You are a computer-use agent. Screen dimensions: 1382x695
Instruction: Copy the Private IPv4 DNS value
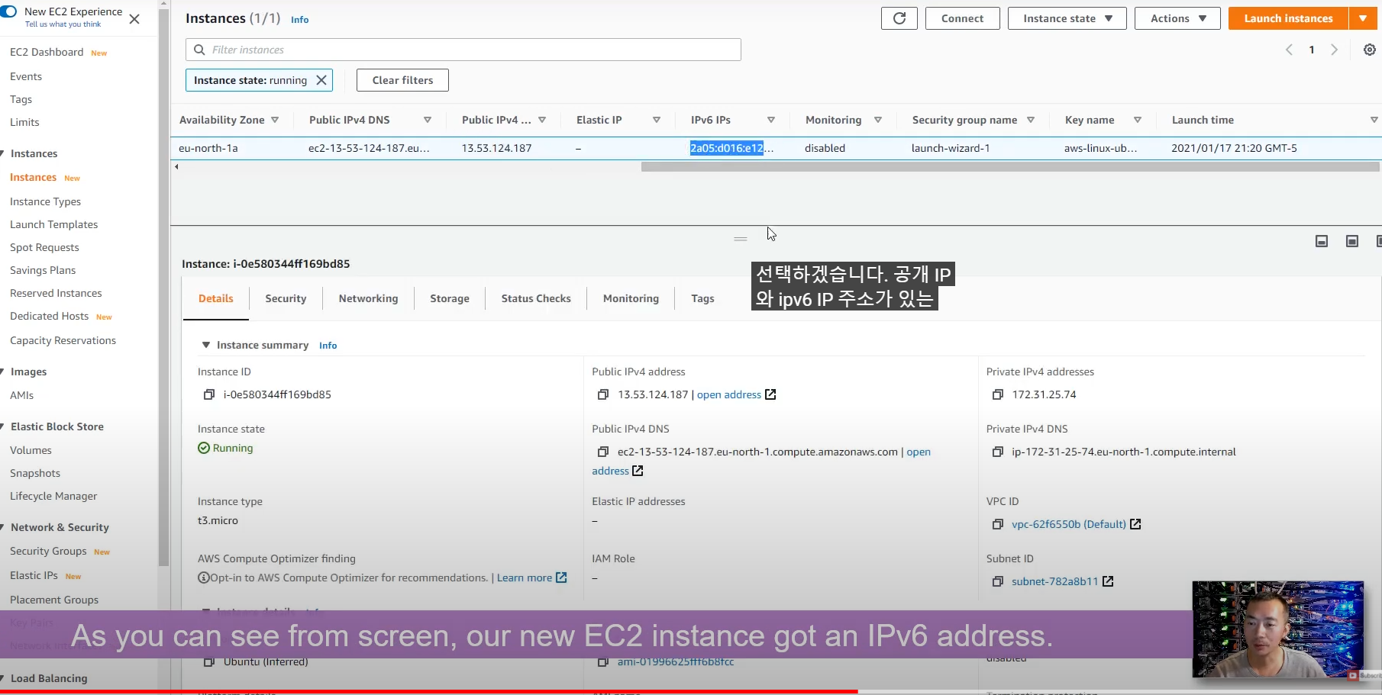997,452
